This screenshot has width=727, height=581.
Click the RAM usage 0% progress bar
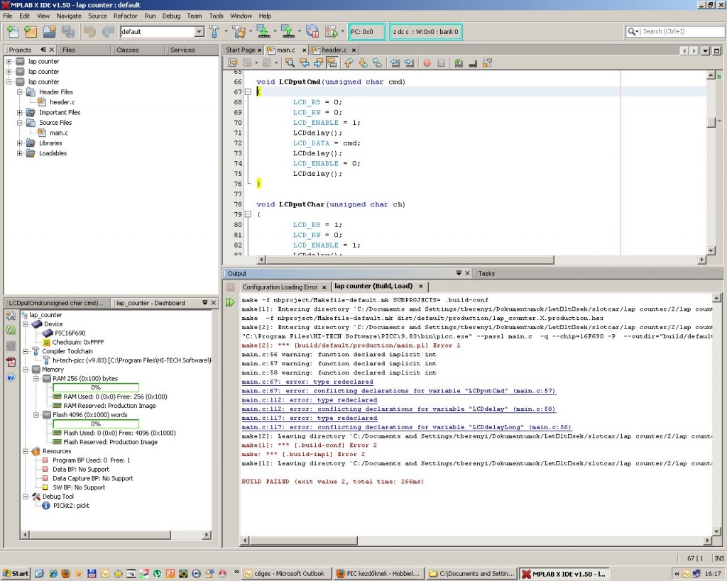[x=96, y=387]
